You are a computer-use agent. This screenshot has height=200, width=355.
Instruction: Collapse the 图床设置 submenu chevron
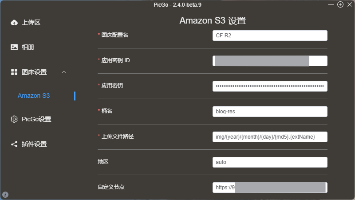coord(64,72)
